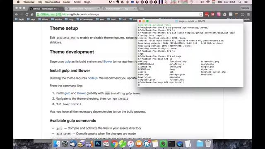Launch Photoshop from the dock
The width and height of the screenshot is (265, 149).
tap(98, 144)
